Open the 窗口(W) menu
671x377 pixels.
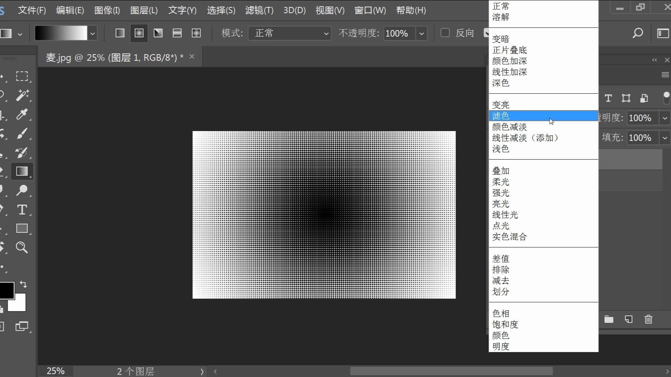click(370, 10)
